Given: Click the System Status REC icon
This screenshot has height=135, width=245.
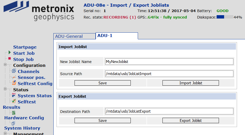Looking at the screenshot, I should pos(14,95).
